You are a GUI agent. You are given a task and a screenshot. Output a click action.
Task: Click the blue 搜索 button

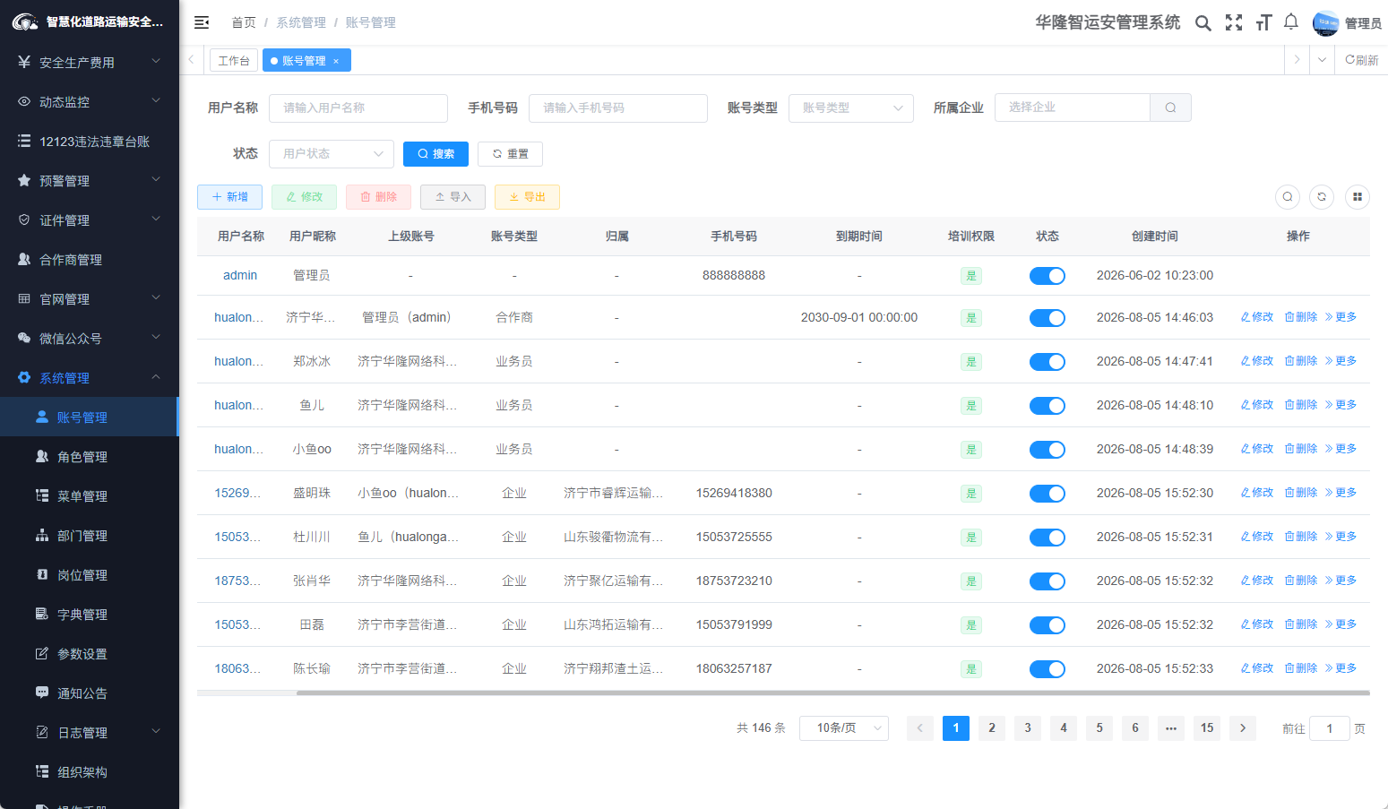point(435,154)
